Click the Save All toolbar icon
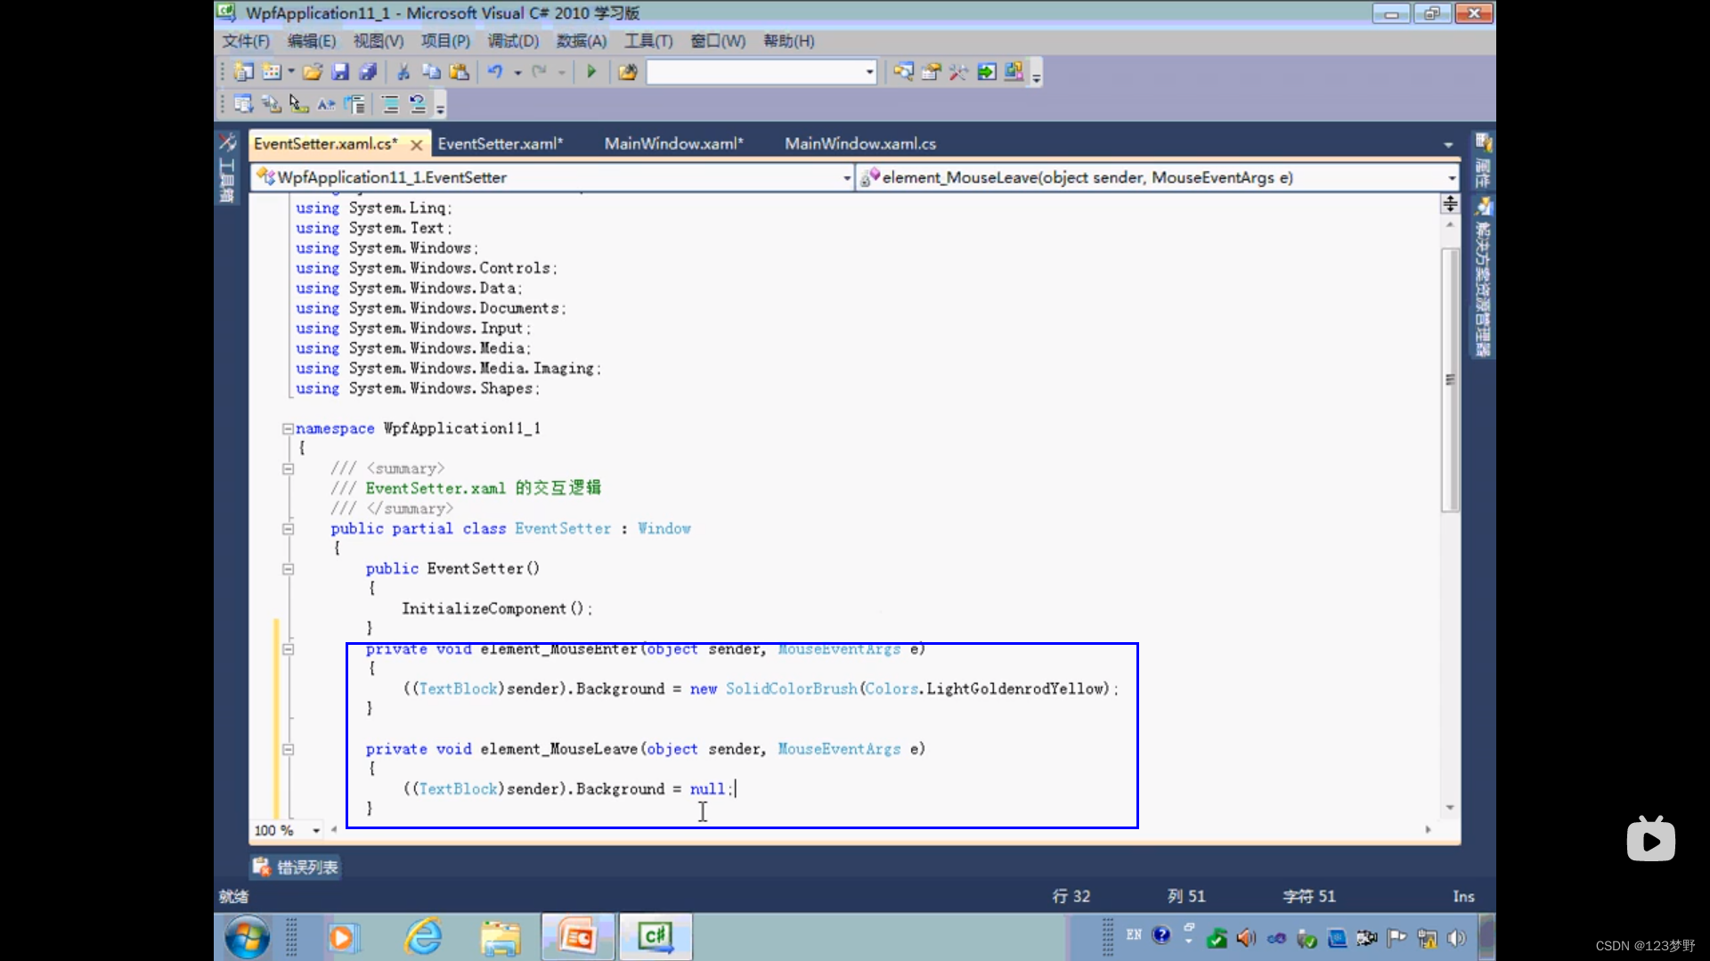The height and width of the screenshot is (961, 1710). pos(368,72)
